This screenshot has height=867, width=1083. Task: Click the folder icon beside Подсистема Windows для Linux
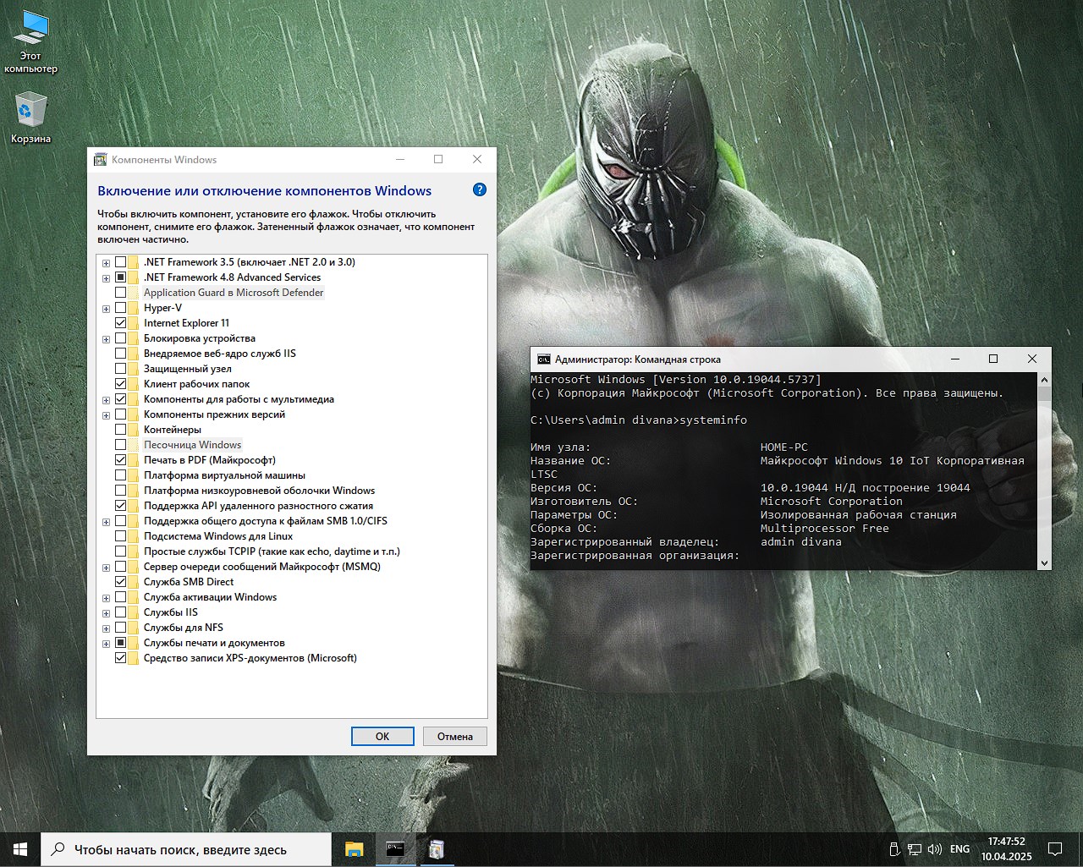tap(134, 536)
